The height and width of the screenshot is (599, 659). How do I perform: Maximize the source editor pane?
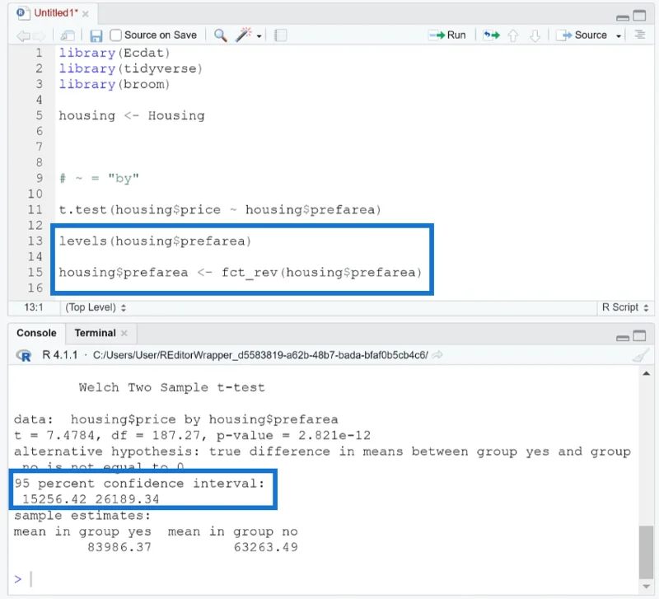639,16
